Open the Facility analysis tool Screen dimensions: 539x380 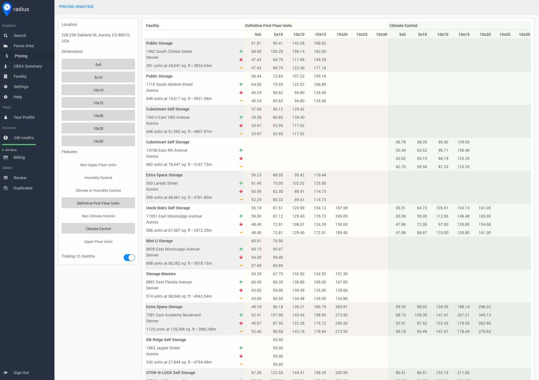tap(20, 76)
